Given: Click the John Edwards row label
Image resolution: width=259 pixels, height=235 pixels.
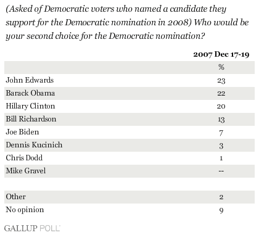Looking at the screenshot, I should pyautogui.click(x=30, y=80).
